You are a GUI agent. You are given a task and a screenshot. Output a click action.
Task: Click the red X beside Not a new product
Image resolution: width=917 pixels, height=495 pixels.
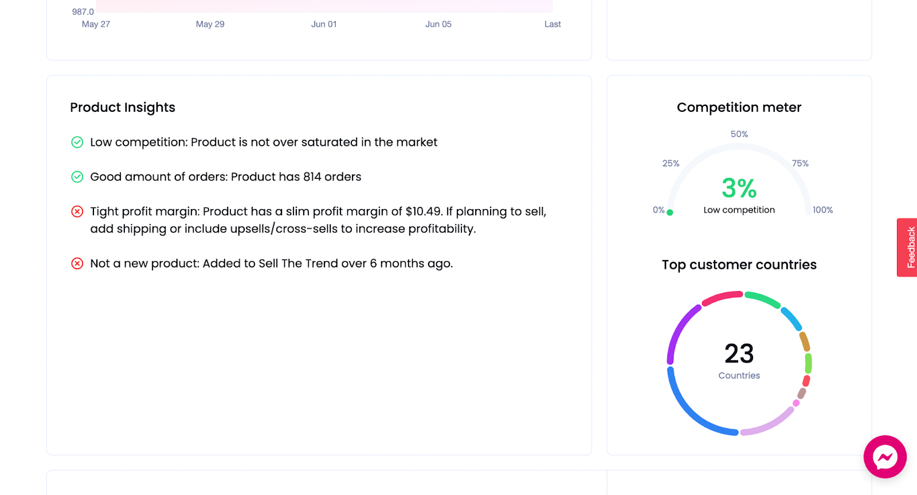pyautogui.click(x=77, y=264)
